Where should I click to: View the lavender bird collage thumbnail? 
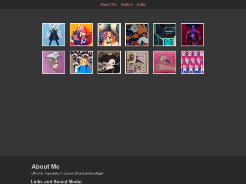137,62
